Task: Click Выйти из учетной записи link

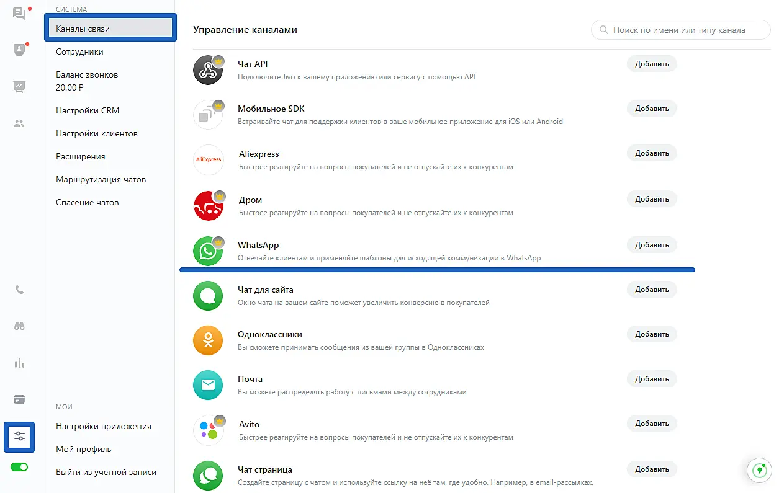Action: [106, 472]
